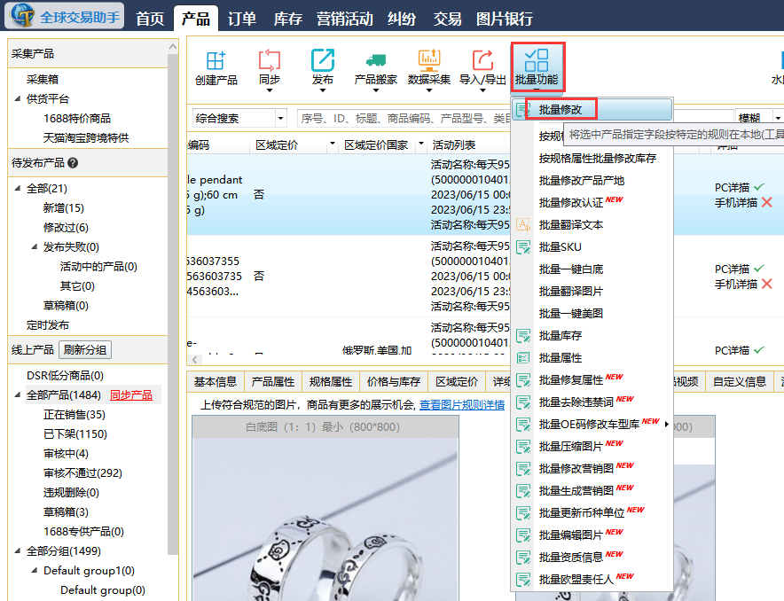Collapse the 全部产品(1484) tree node

tap(18, 395)
